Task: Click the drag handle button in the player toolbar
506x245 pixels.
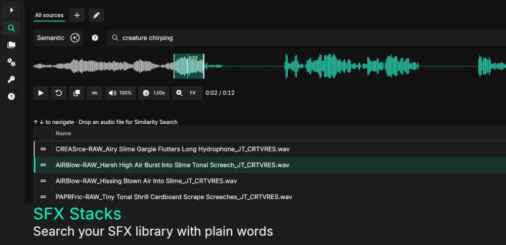Action: [x=94, y=93]
